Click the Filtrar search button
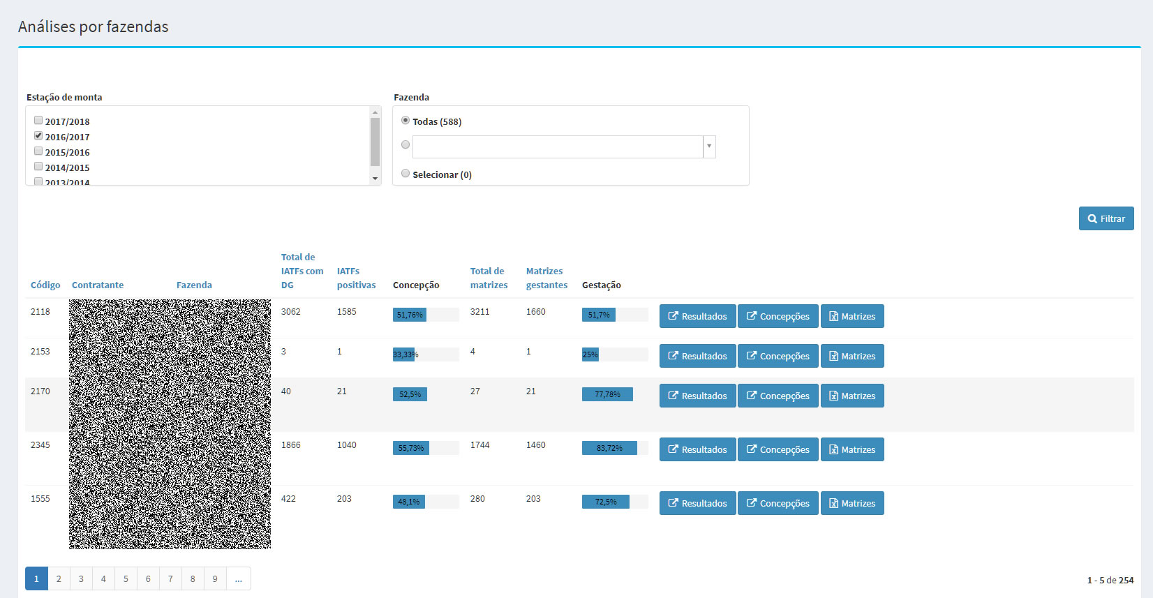1153x598 pixels. pyautogui.click(x=1106, y=218)
